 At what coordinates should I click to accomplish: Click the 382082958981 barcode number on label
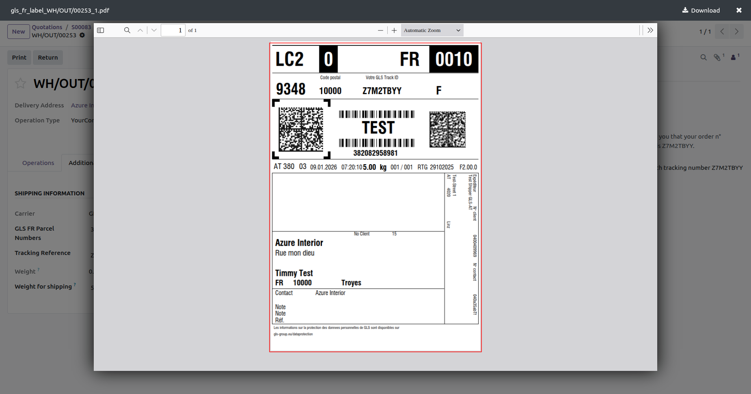pyautogui.click(x=375, y=153)
